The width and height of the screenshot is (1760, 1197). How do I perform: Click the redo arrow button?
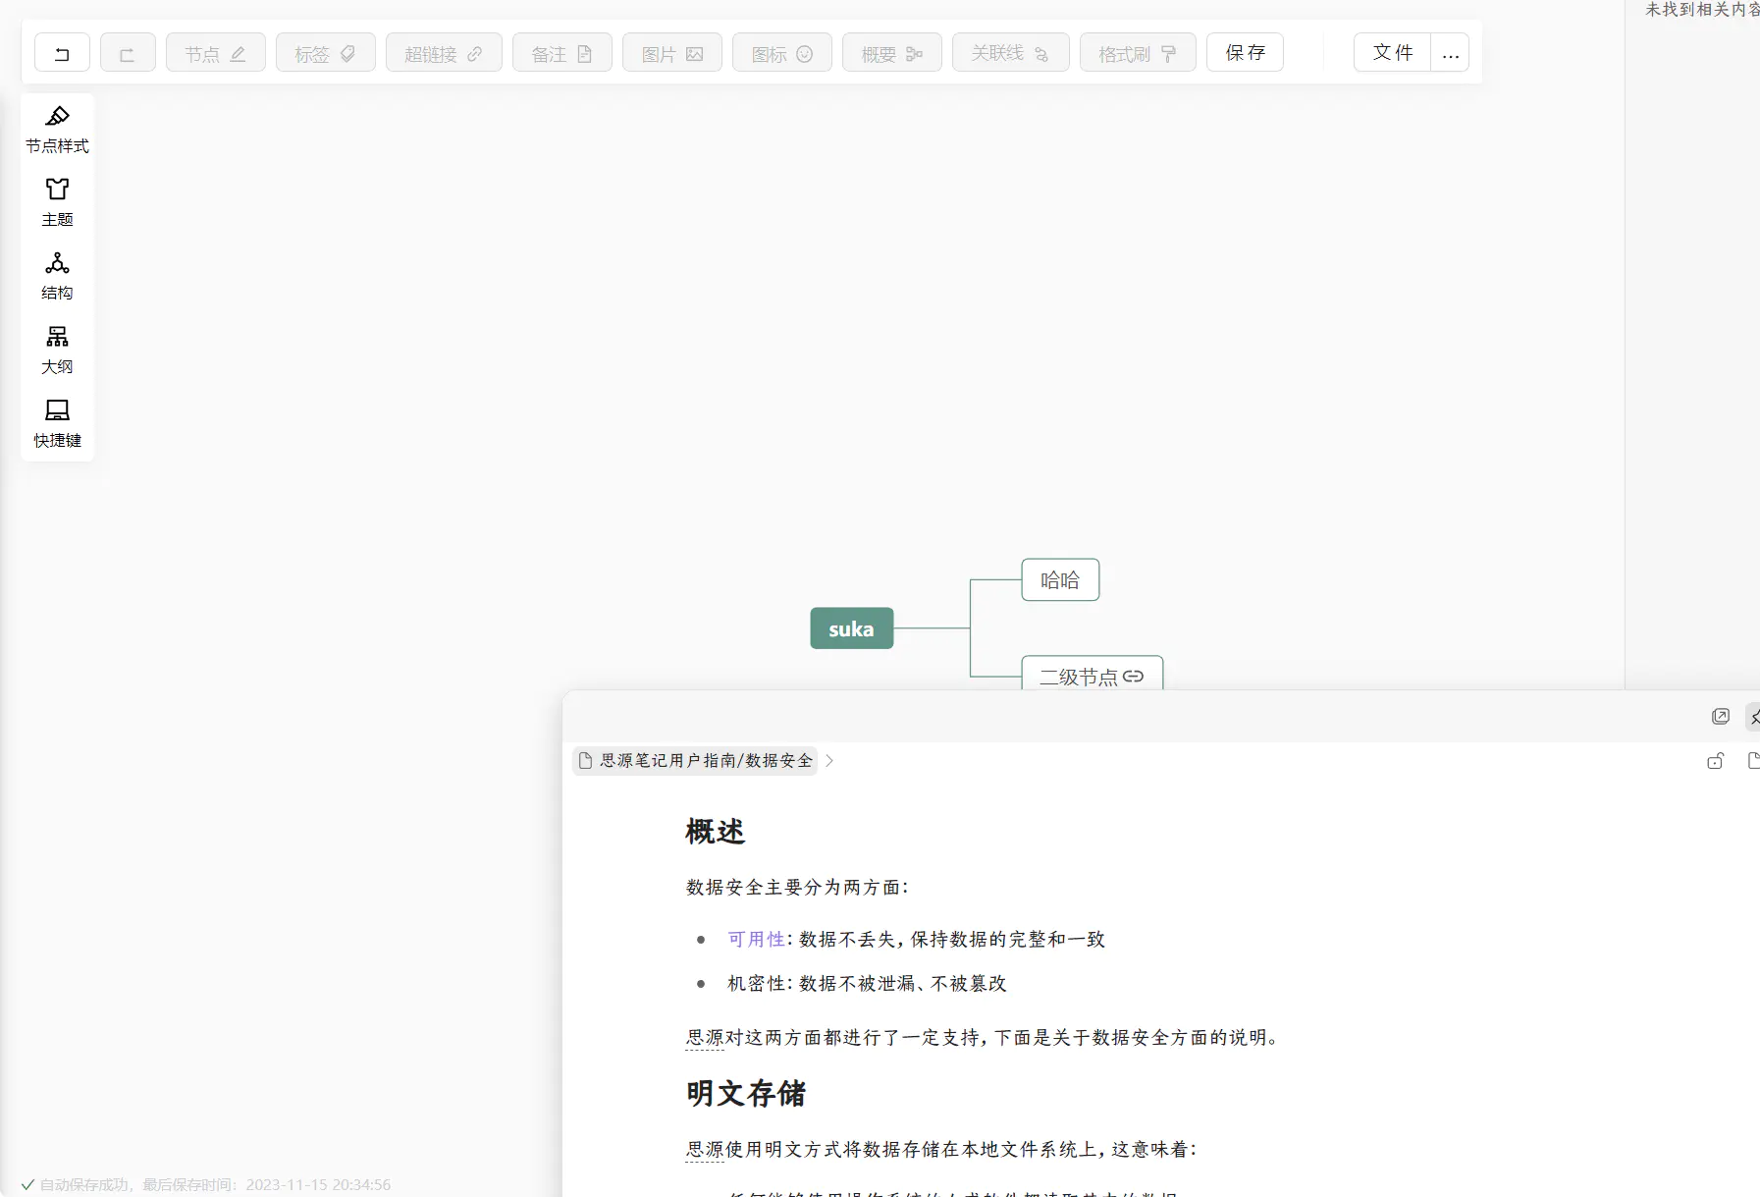(x=128, y=53)
